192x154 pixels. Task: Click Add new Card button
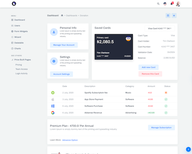148,67
